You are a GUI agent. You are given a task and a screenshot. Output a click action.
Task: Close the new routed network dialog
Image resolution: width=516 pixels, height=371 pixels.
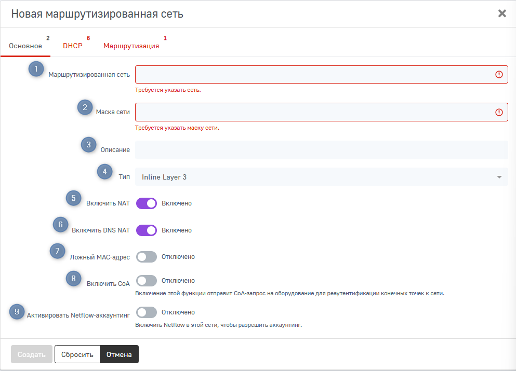(502, 13)
